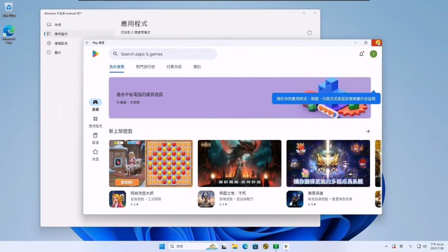Click the 新上架遊戲 section heading
This screenshot has width=448, height=252.
click(121, 131)
